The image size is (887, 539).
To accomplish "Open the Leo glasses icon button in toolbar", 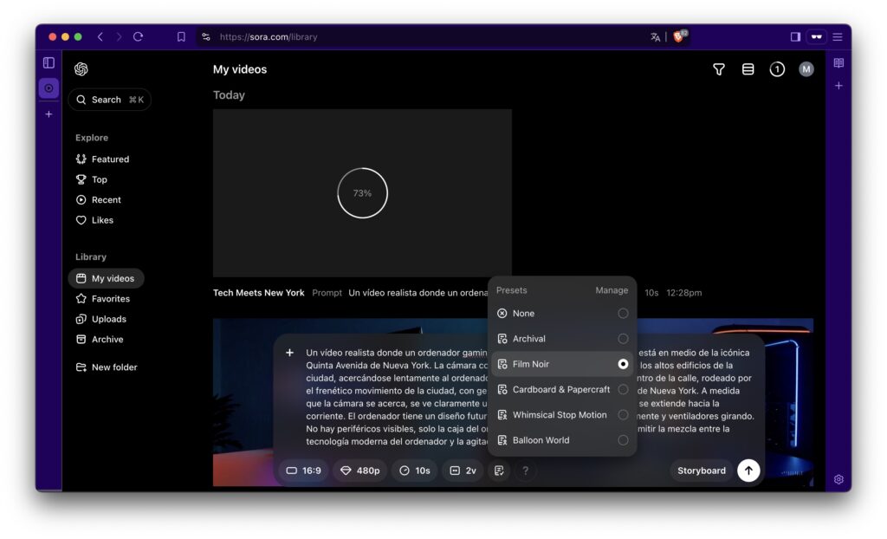I will [x=816, y=36].
